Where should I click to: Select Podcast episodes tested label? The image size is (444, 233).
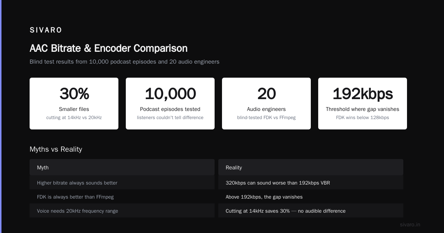170,109
